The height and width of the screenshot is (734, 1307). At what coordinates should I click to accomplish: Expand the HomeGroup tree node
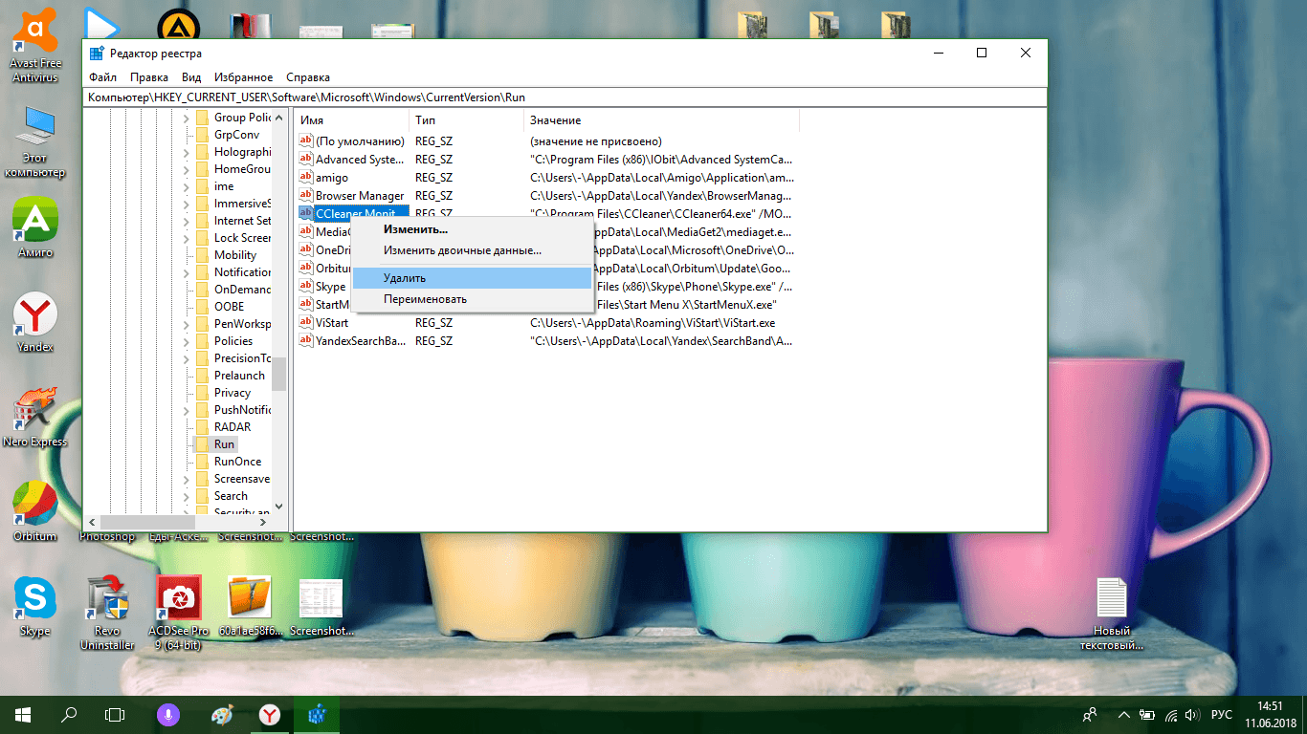point(187,169)
